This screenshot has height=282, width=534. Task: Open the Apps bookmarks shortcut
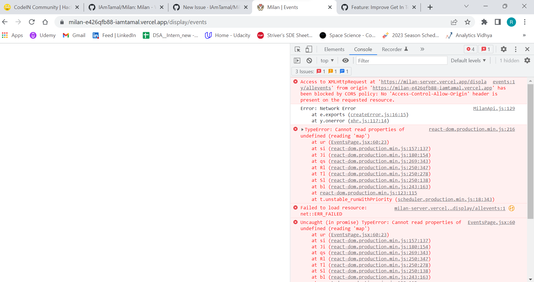[12, 35]
